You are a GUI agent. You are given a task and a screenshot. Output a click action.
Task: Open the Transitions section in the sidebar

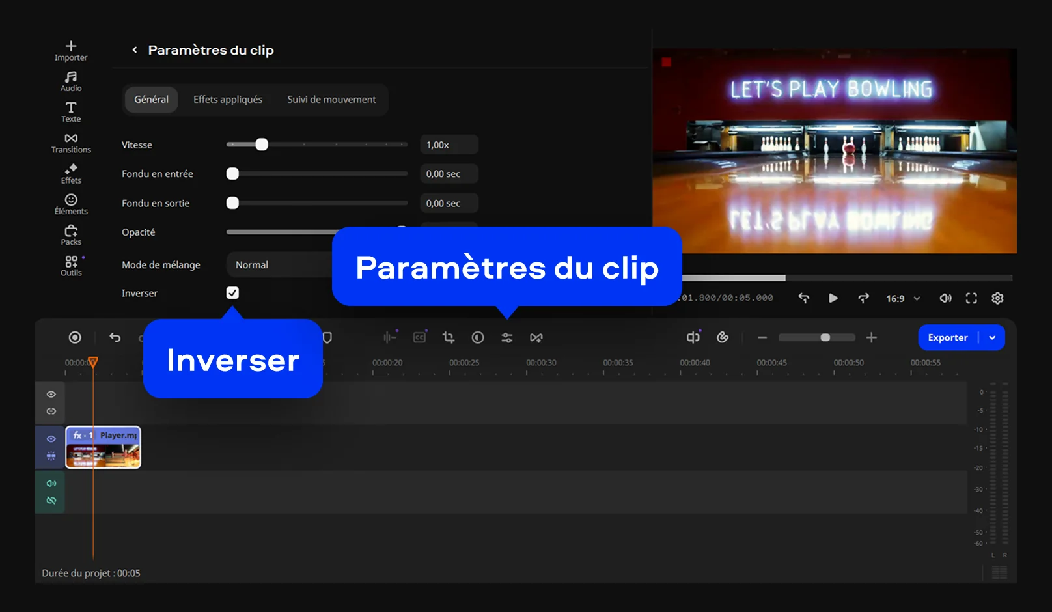[71, 143]
